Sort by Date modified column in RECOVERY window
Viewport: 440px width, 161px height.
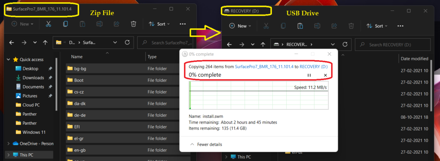point(415,59)
